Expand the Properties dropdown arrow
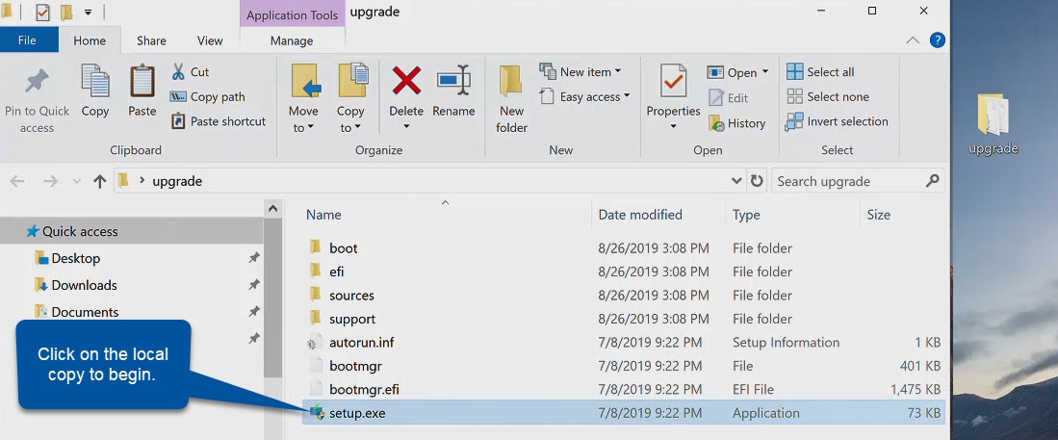 [673, 127]
